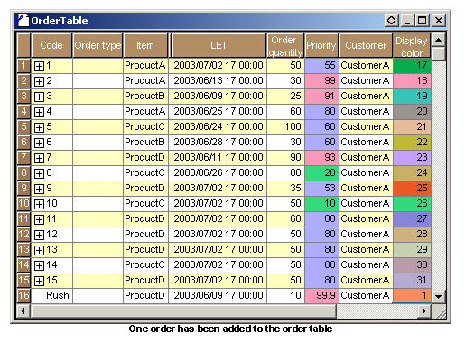Expand order code 11 row
The height and width of the screenshot is (343, 465).
click(39, 219)
